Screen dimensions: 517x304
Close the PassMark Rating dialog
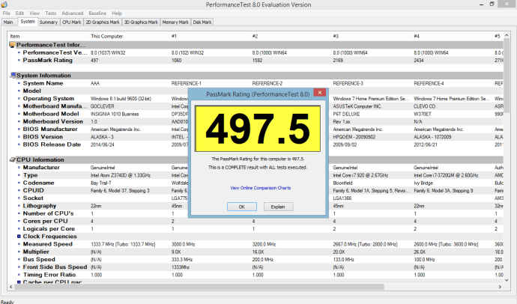[x=319, y=93]
